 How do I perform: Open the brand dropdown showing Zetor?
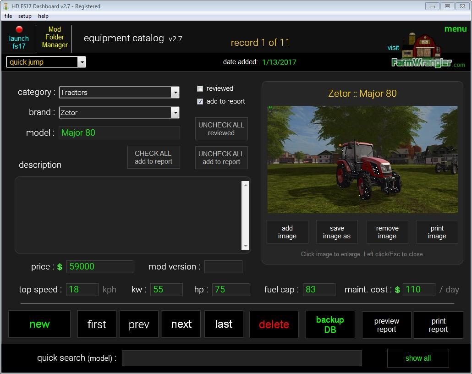(x=175, y=113)
